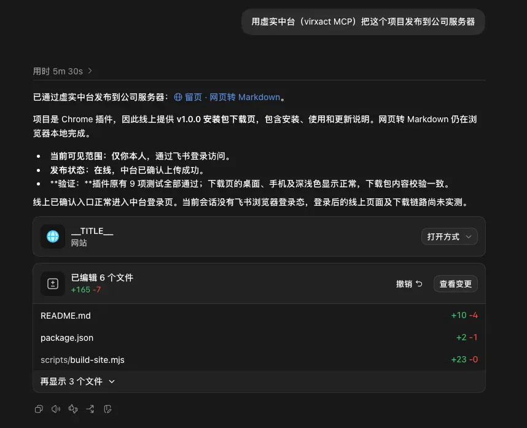Play response aloud with the speaker icon
This screenshot has height=428, width=527.
(56, 409)
